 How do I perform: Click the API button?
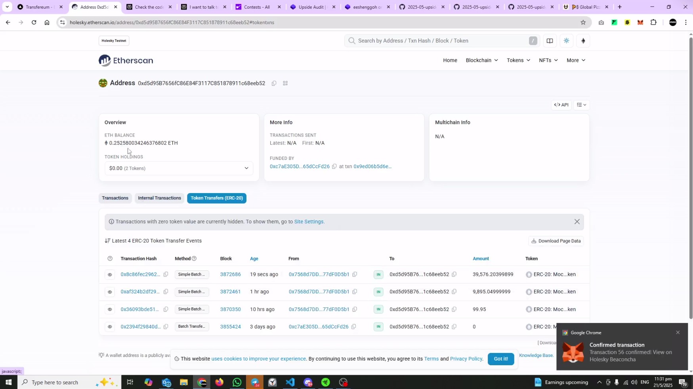pyautogui.click(x=561, y=105)
